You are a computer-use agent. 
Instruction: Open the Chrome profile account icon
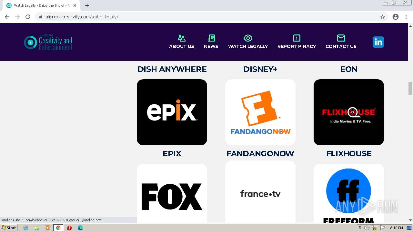(x=396, y=17)
